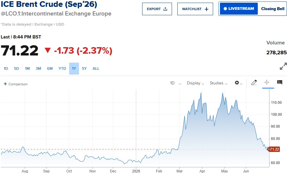Screen dimensions: 287x173
Task: Click the Closing Bell link
Action: point(272,9)
